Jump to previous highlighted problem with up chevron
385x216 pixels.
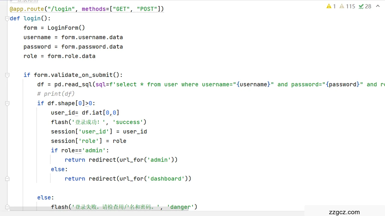[x=378, y=6]
